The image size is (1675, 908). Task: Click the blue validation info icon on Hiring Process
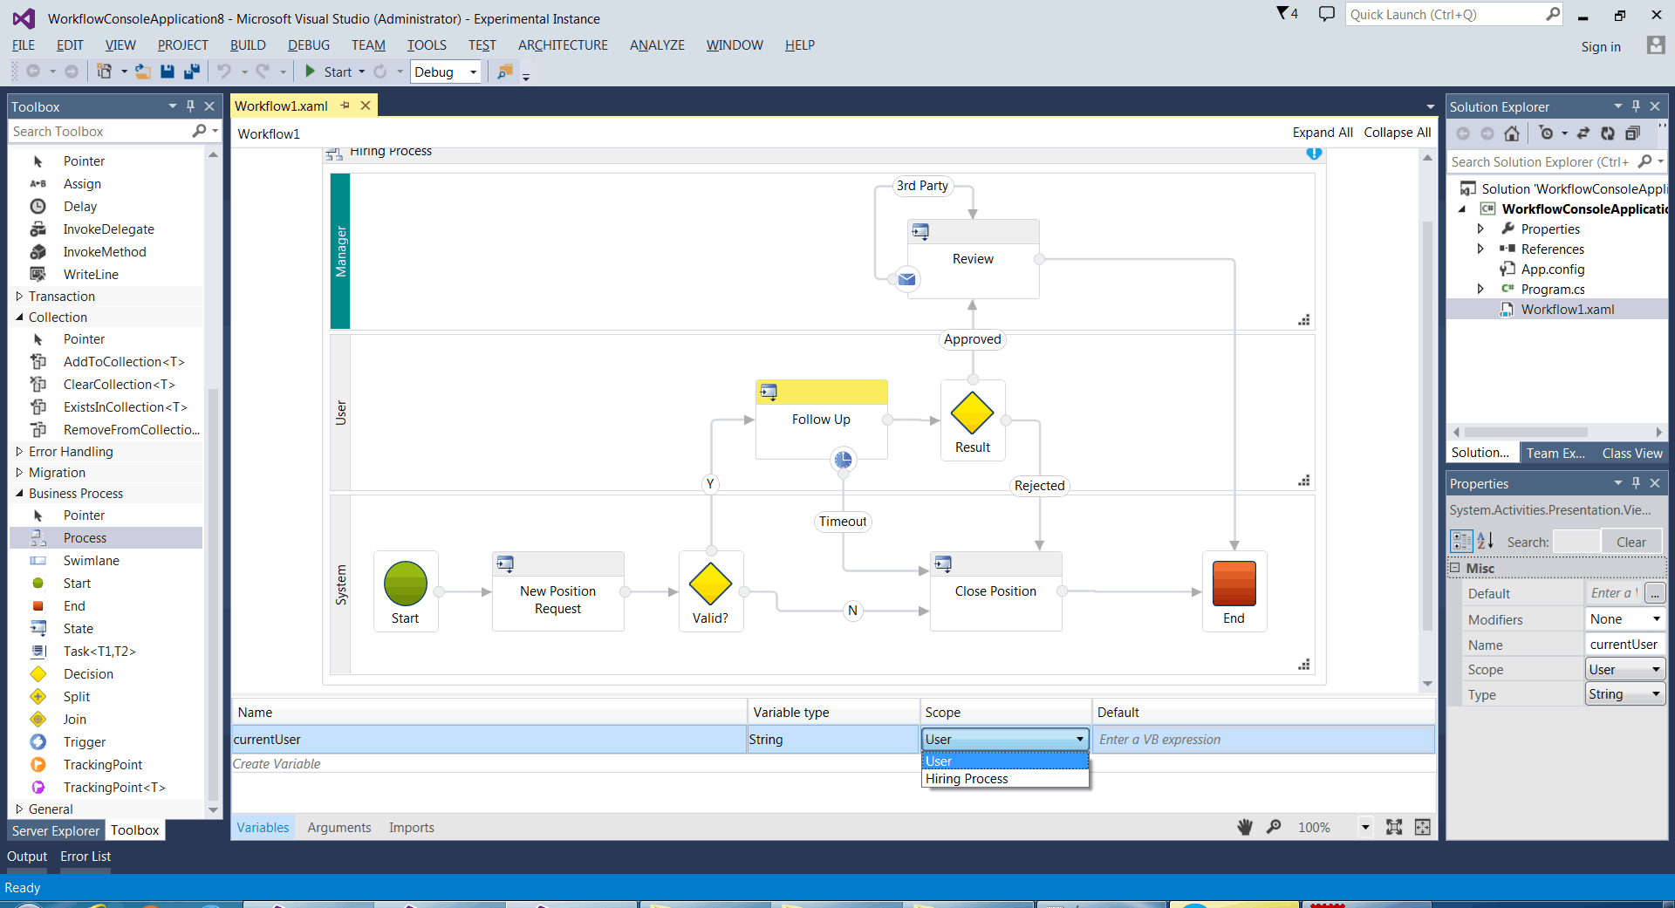pyautogui.click(x=1314, y=153)
